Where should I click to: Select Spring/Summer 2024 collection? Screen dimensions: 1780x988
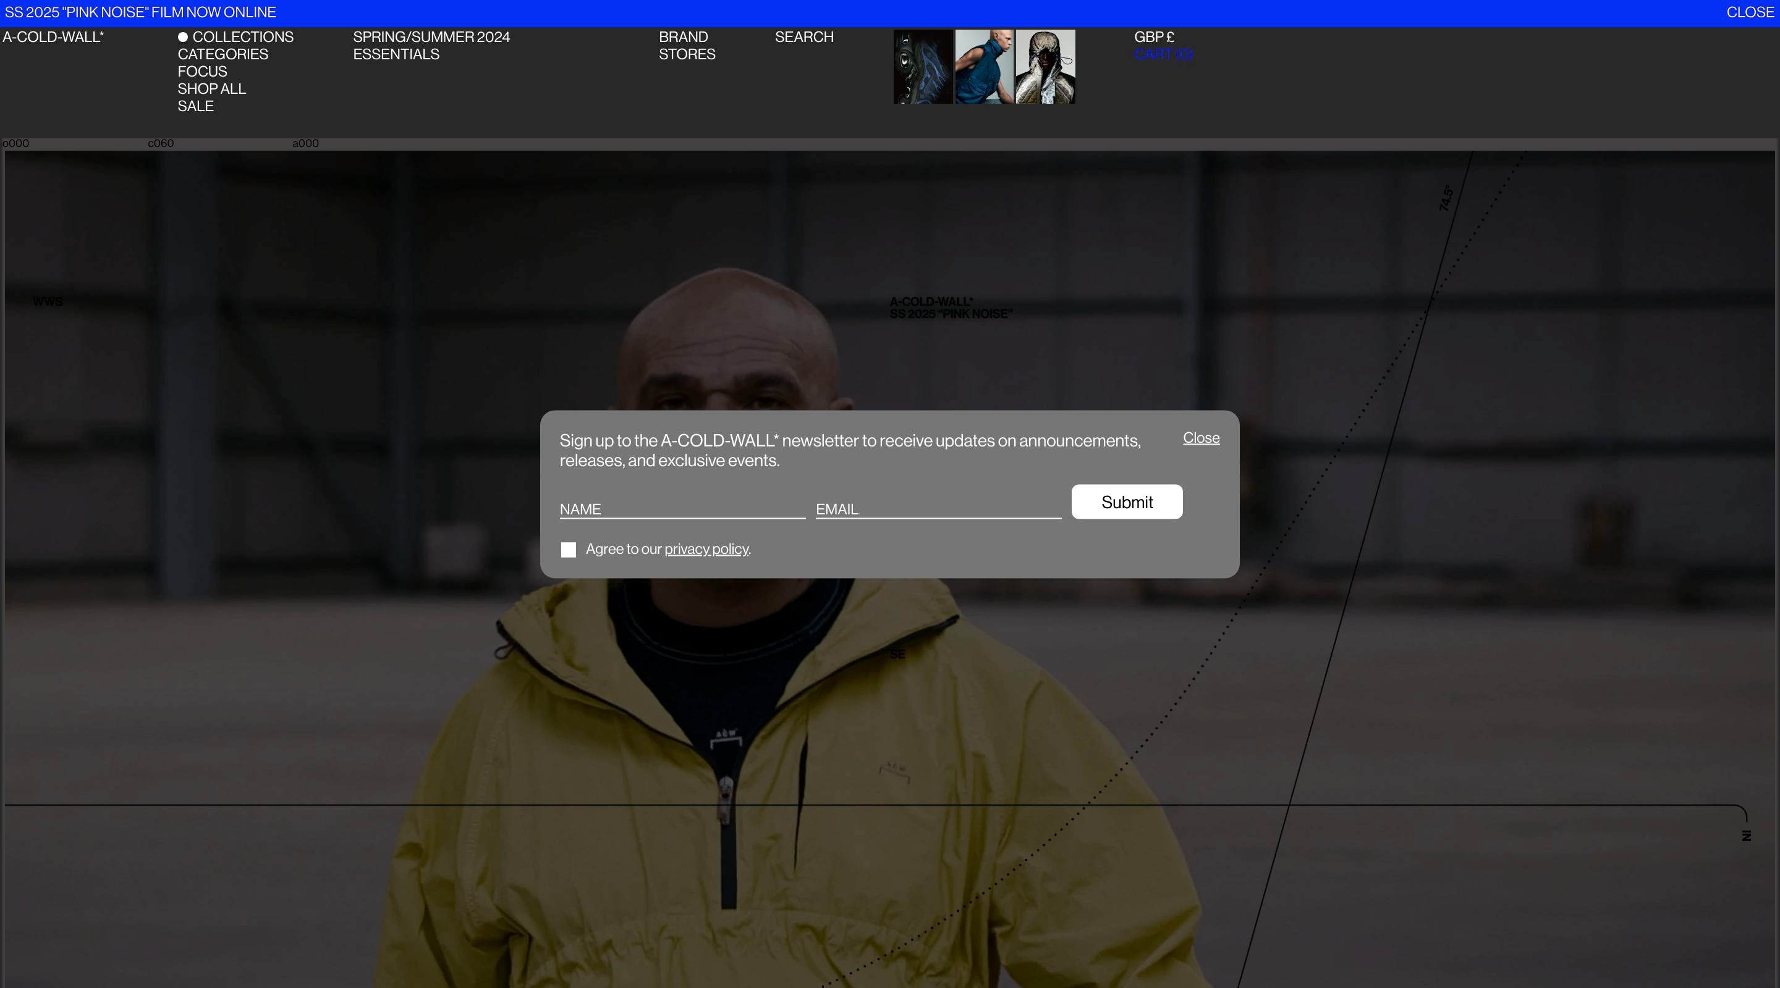[431, 37]
